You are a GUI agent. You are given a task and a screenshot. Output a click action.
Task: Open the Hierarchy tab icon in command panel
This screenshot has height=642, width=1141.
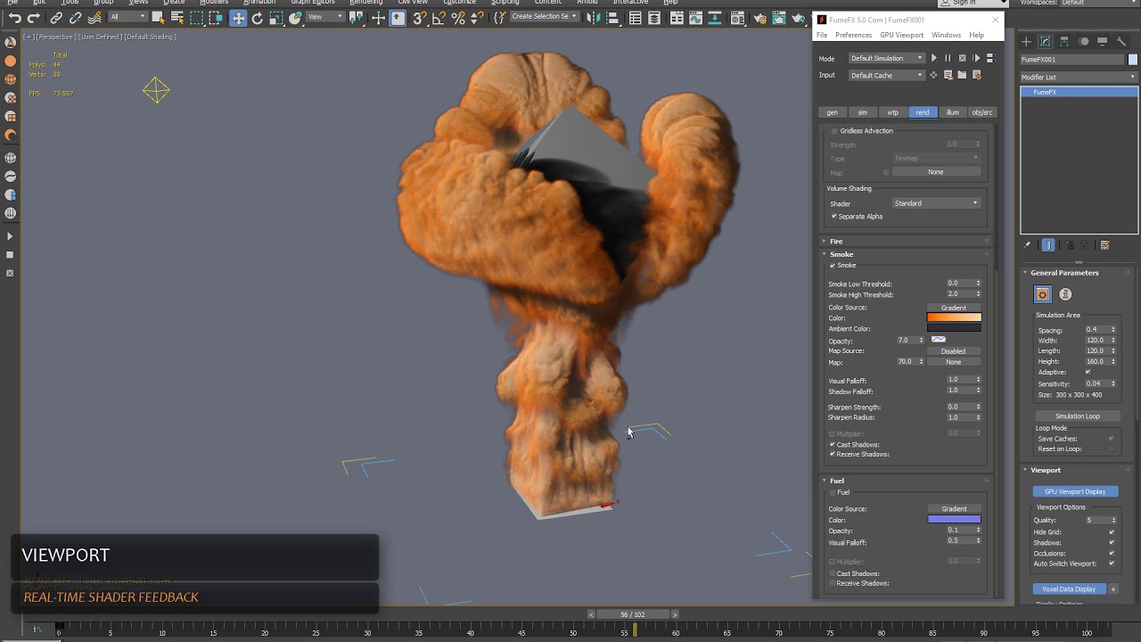(x=1064, y=41)
